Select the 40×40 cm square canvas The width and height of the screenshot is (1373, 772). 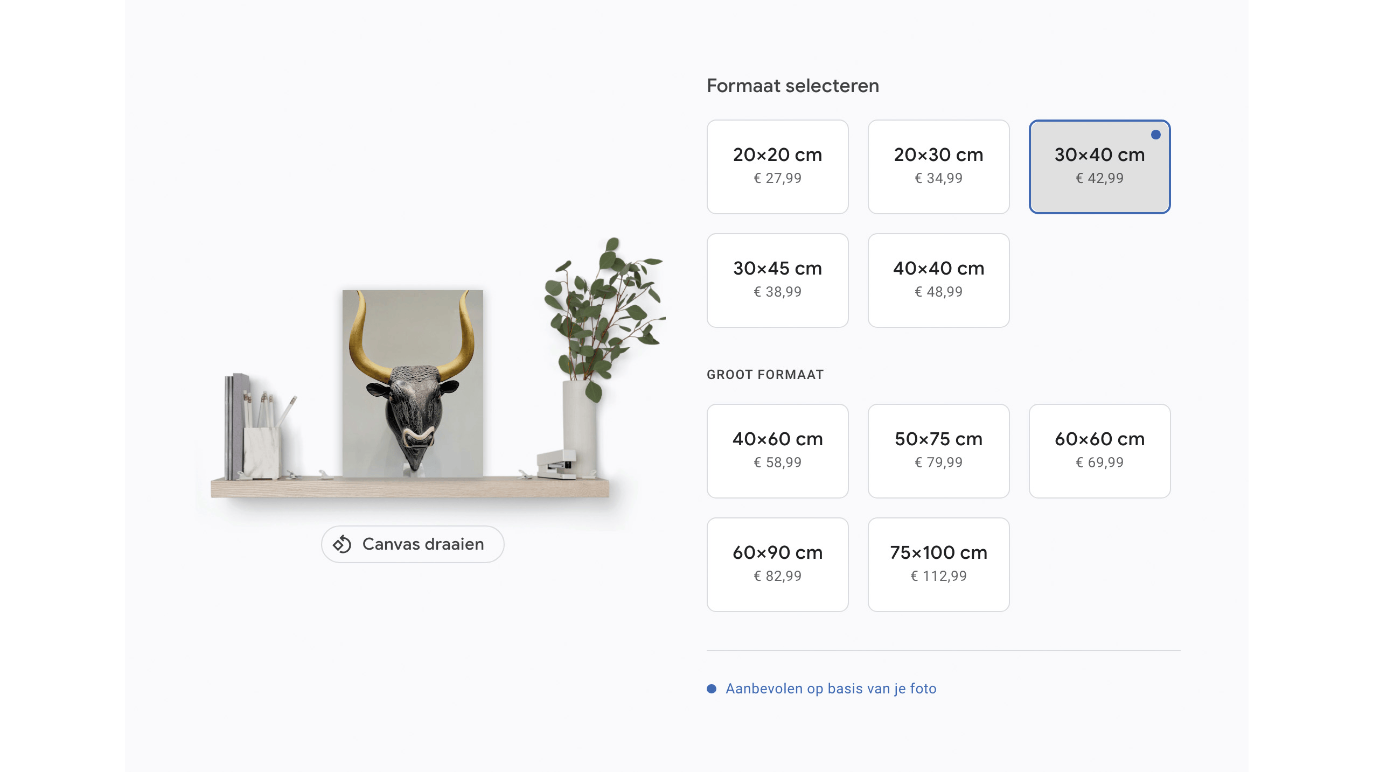tap(938, 280)
